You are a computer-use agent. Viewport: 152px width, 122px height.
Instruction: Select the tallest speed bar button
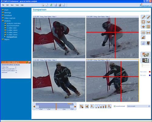[x=105, y=106]
